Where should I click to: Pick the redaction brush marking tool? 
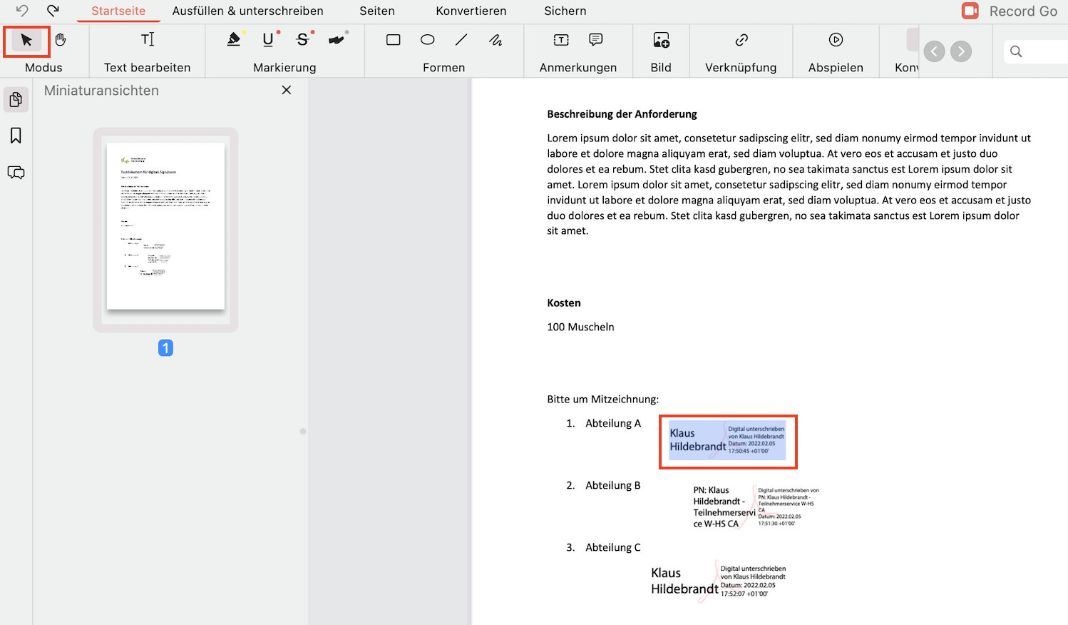coord(337,40)
